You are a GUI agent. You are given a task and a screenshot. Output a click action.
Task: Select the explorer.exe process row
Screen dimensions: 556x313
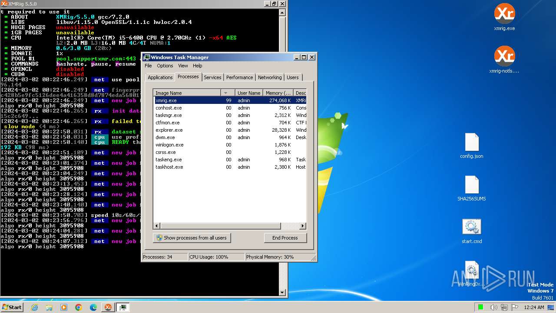click(x=230, y=130)
